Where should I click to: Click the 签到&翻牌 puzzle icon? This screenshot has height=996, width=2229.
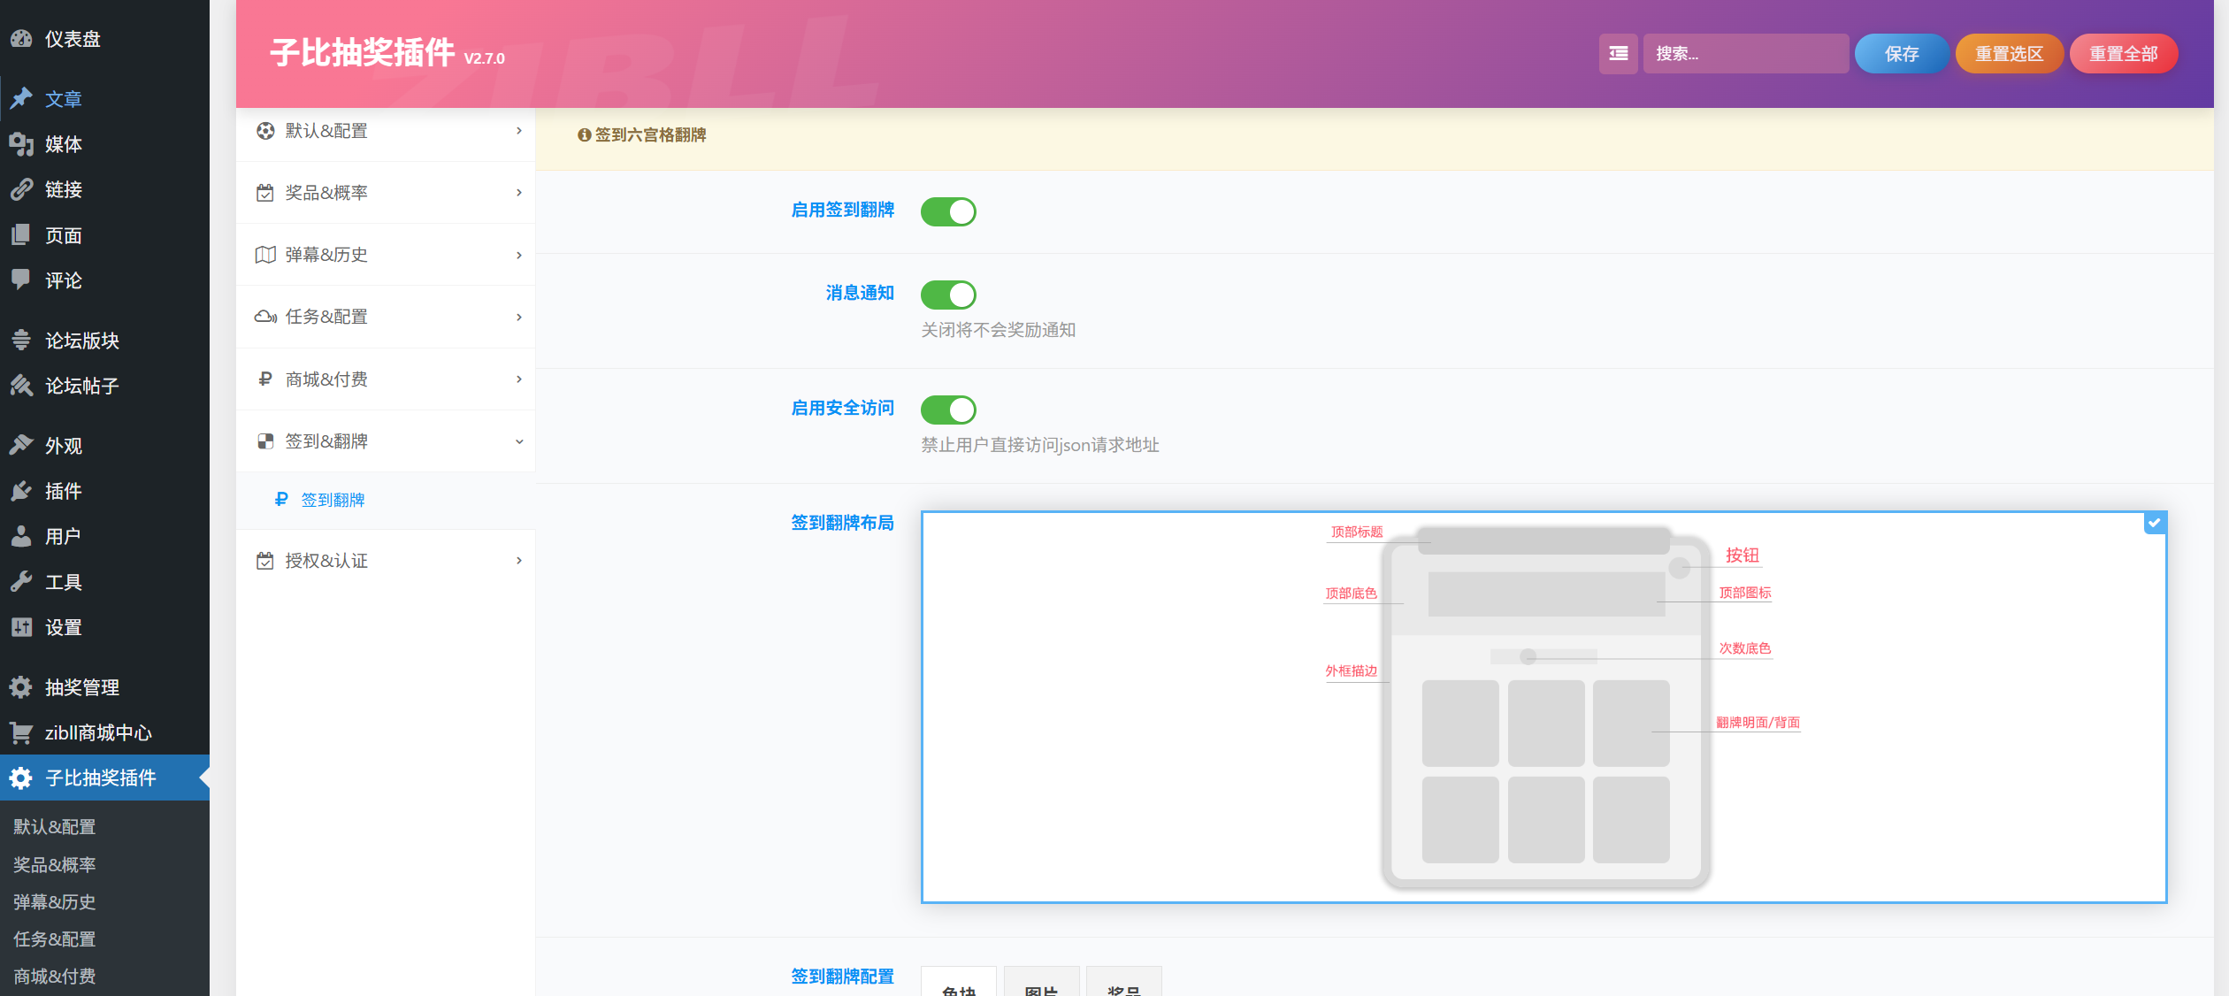[x=265, y=441]
